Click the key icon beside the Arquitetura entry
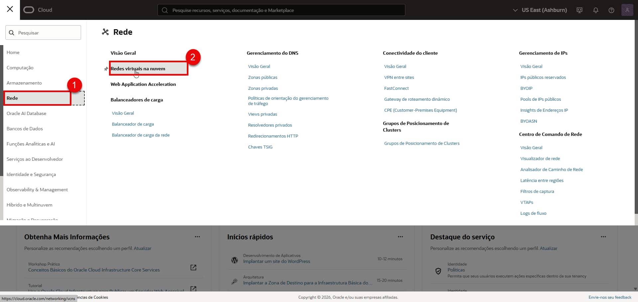638x302 pixels. pos(235,281)
